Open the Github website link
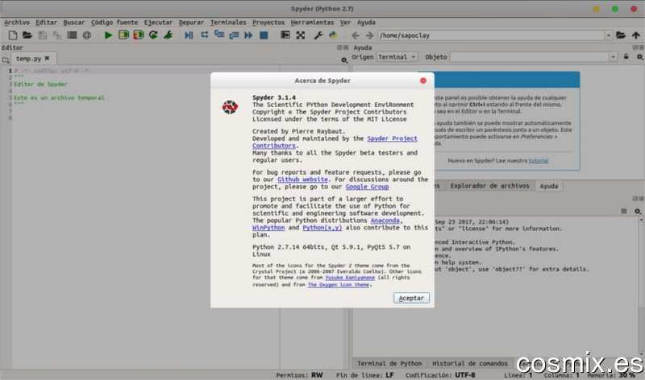Screen dimensions: 645x380 click(302, 180)
